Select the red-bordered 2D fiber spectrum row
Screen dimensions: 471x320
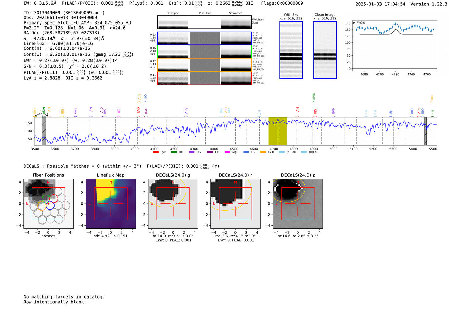point(204,78)
